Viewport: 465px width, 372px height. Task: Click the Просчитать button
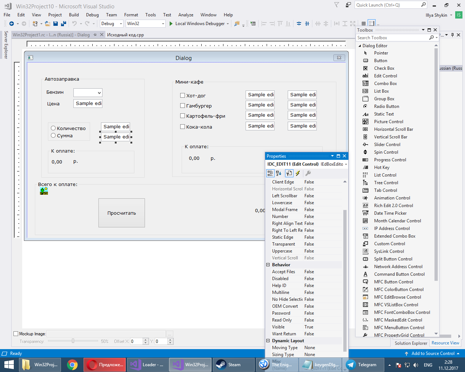click(121, 213)
